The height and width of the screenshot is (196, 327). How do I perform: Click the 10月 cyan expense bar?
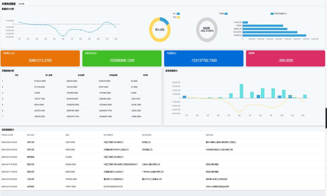pos(284,94)
